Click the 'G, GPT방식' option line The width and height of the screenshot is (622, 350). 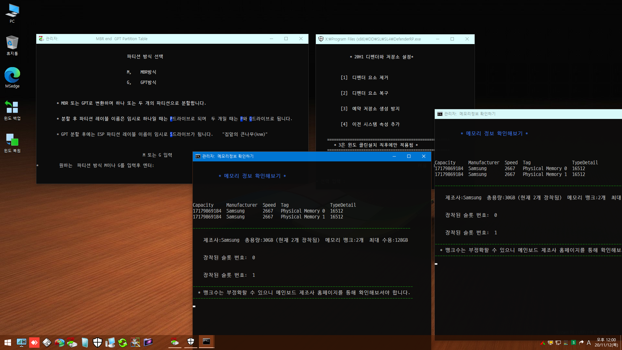coord(142,82)
